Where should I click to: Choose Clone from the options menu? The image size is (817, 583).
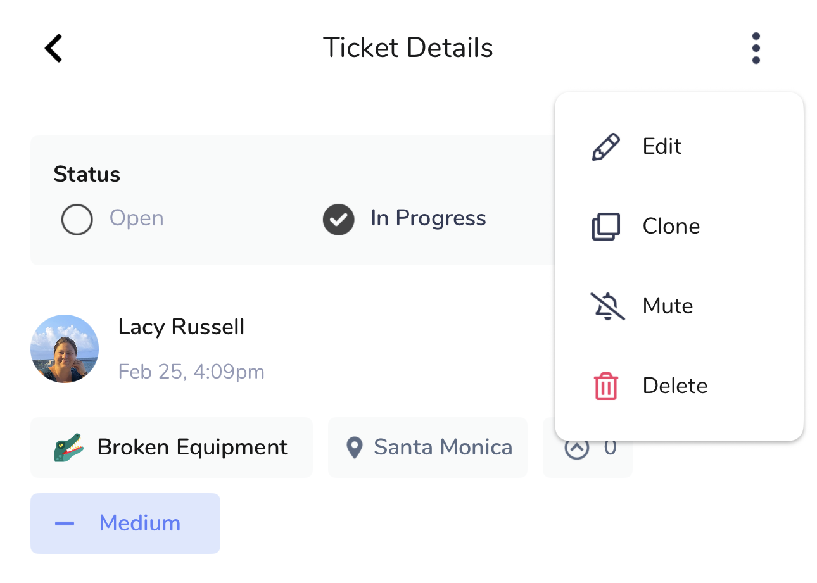pos(671,227)
